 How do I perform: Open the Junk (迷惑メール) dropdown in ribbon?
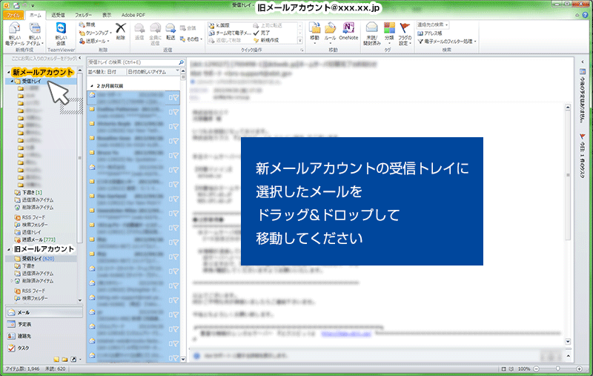click(94, 41)
